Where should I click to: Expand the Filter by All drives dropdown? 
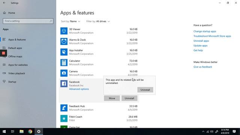pyautogui.click(x=98, y=21)
